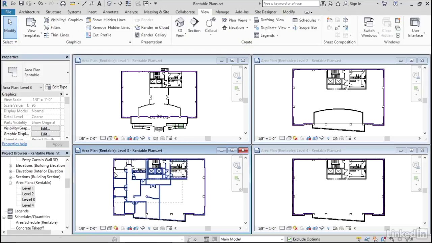The width and height of the screenshot is (432, 243).
Task: Select Level 4 under Area Plans (Rentable)
Action: pos(28,205)
